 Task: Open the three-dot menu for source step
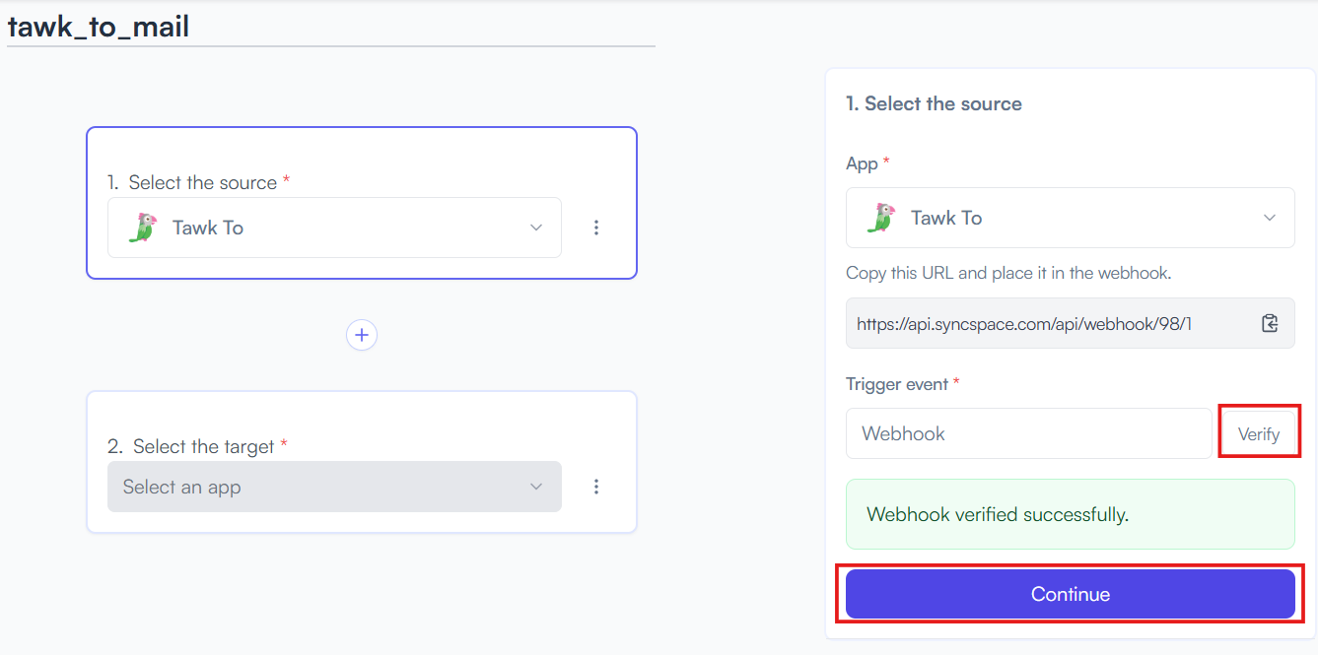pos(596,228)
